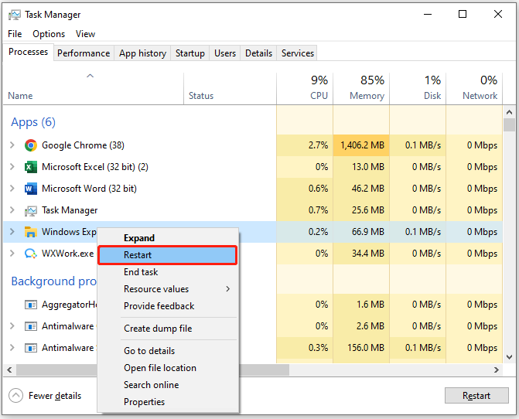Viewport: 519px width, 419px height.
Task: Expand the Microsoft Word process group
Action: point(12,188)
